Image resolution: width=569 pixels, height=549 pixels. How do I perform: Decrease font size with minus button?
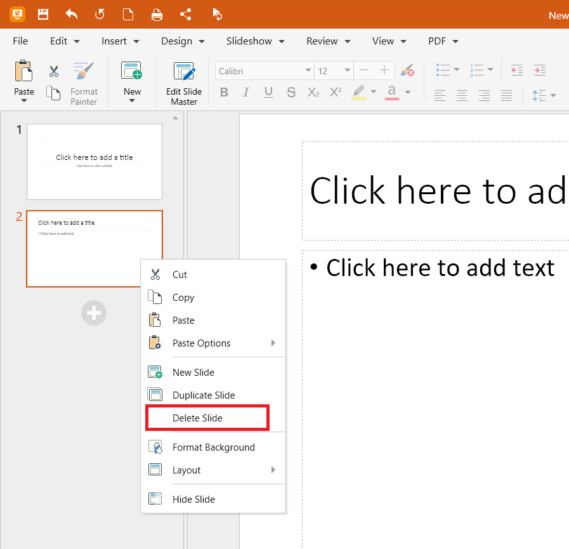pyautogui.click(x=363, y=70)
